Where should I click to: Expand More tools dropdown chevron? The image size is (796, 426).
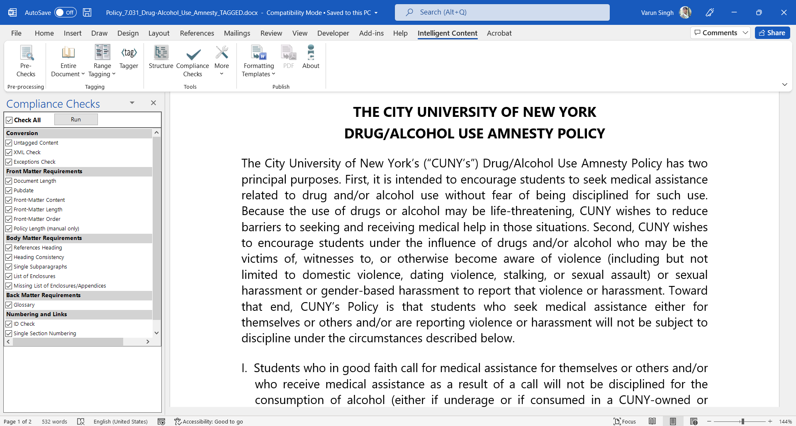222,74
